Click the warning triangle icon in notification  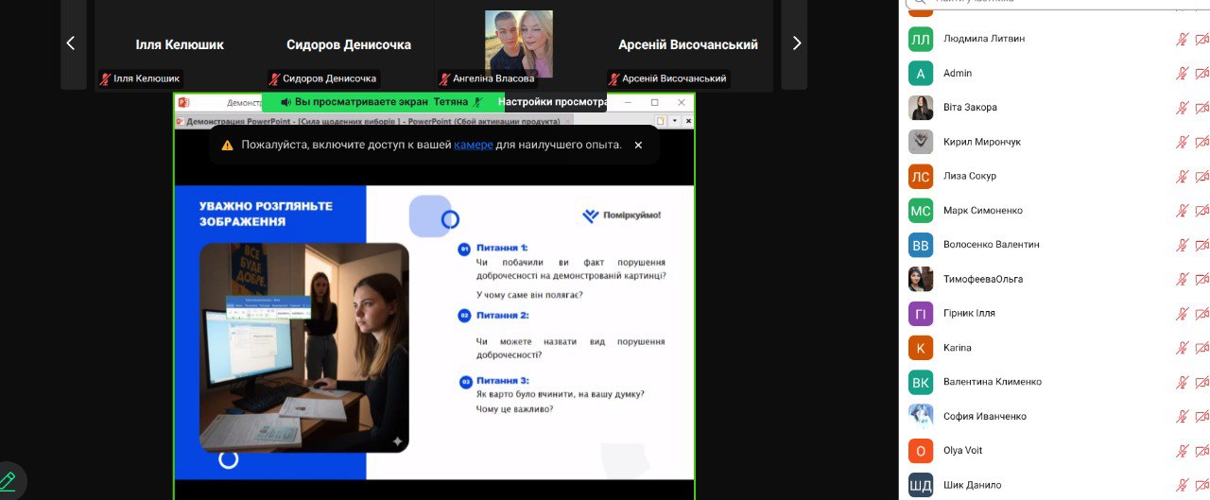click(x=227, y=146)
